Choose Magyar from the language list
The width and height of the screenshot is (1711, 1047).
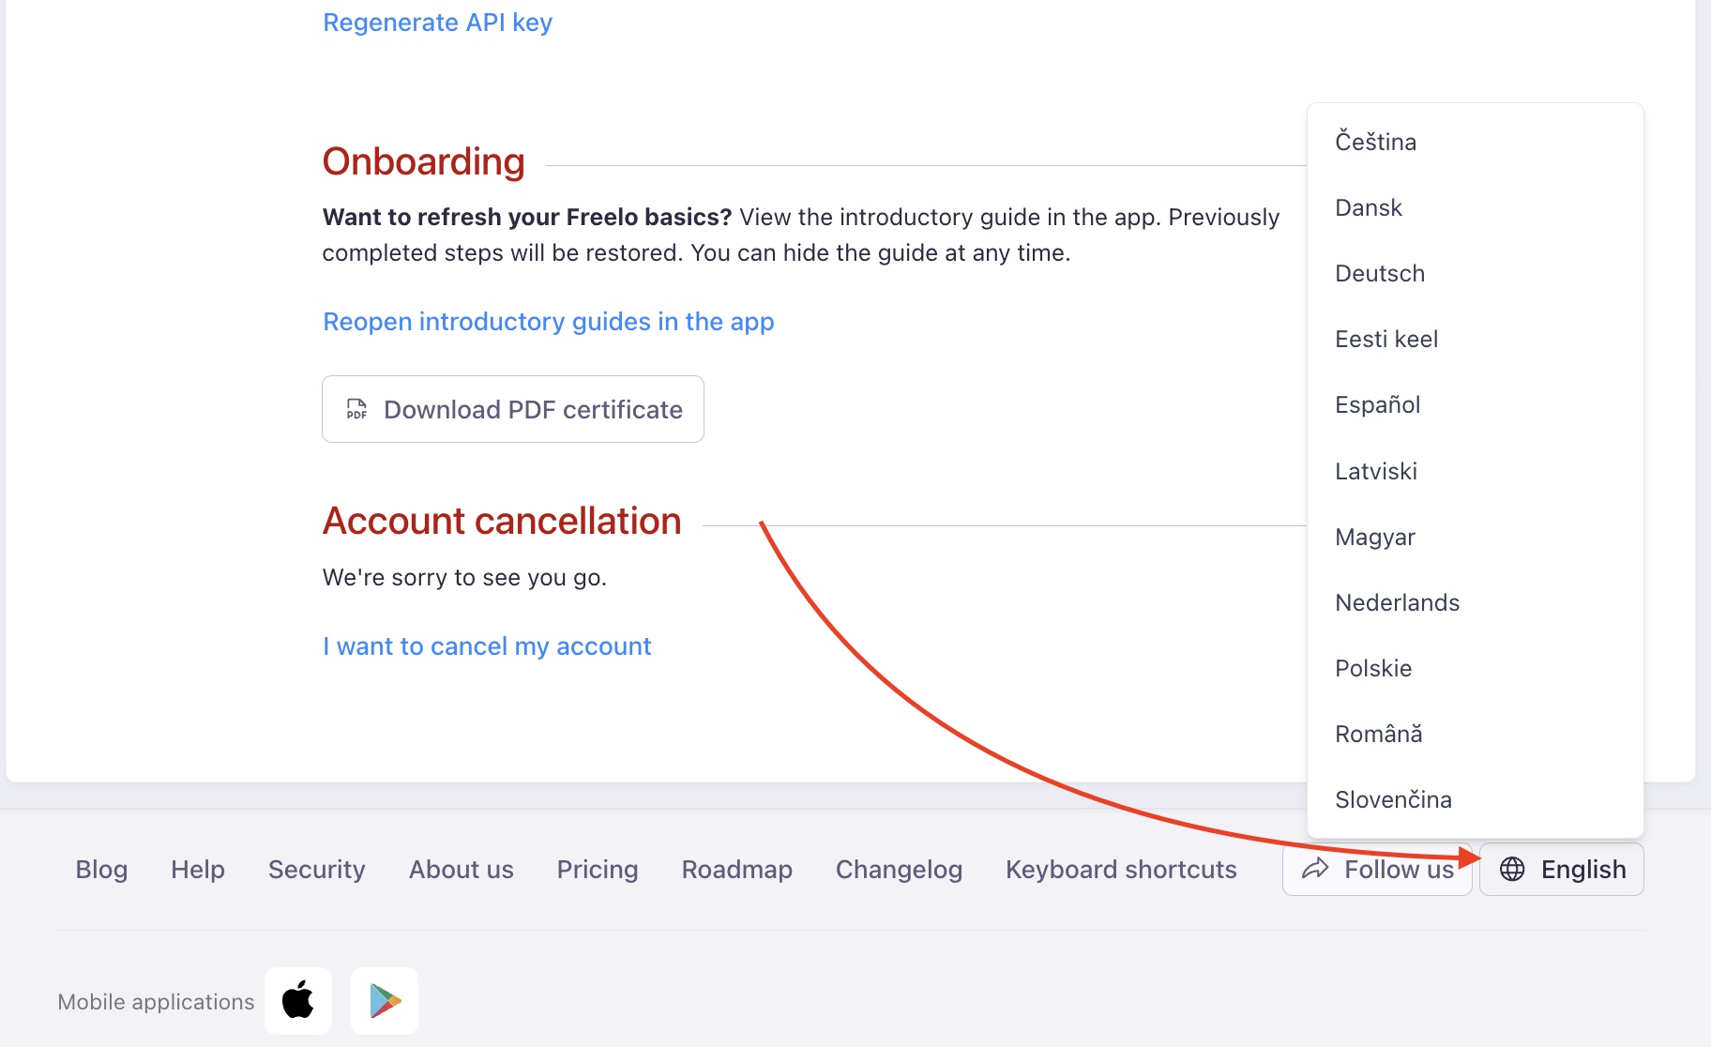pos(1375,537)
